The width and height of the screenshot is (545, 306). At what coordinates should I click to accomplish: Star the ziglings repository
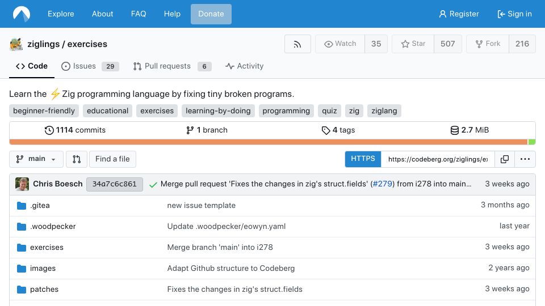[413, 44]
